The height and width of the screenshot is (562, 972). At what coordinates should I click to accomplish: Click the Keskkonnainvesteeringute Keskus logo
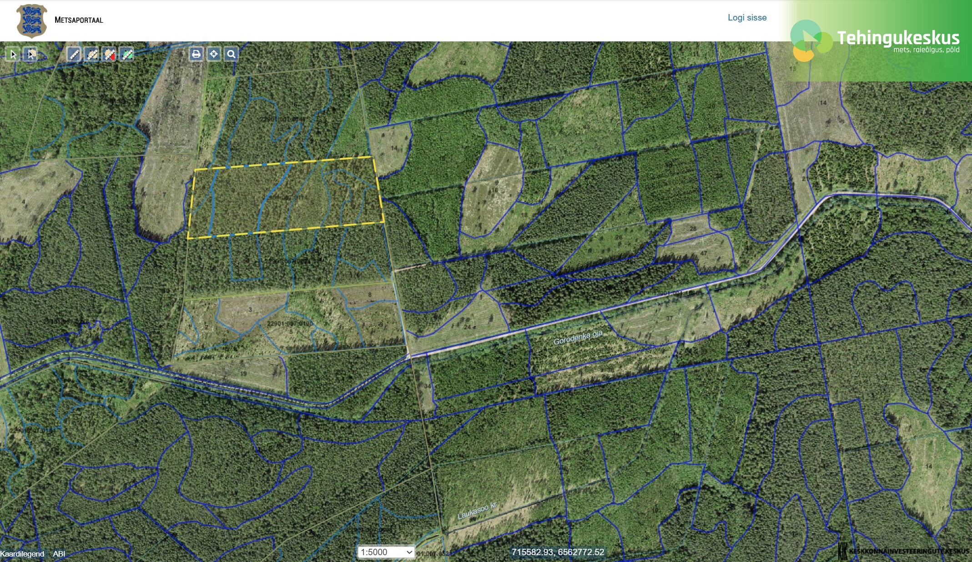coord(903,551)
